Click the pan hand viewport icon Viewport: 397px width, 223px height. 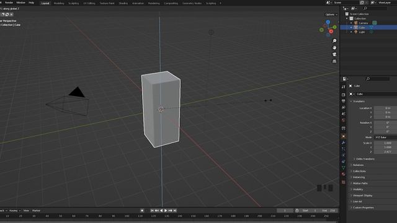tap(334, 48)
